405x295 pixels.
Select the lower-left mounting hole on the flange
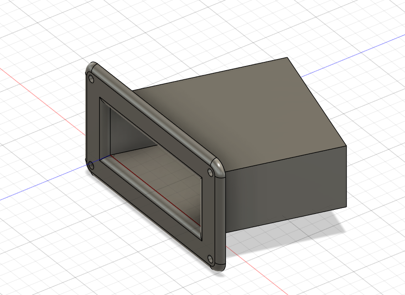tap(90, 165)
